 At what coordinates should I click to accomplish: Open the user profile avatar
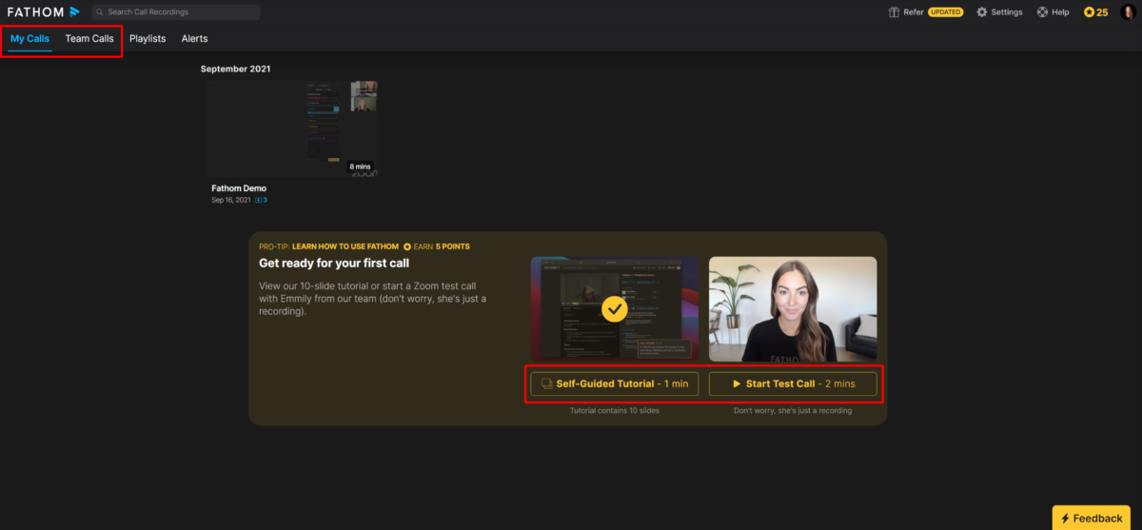coord(1127,12)
